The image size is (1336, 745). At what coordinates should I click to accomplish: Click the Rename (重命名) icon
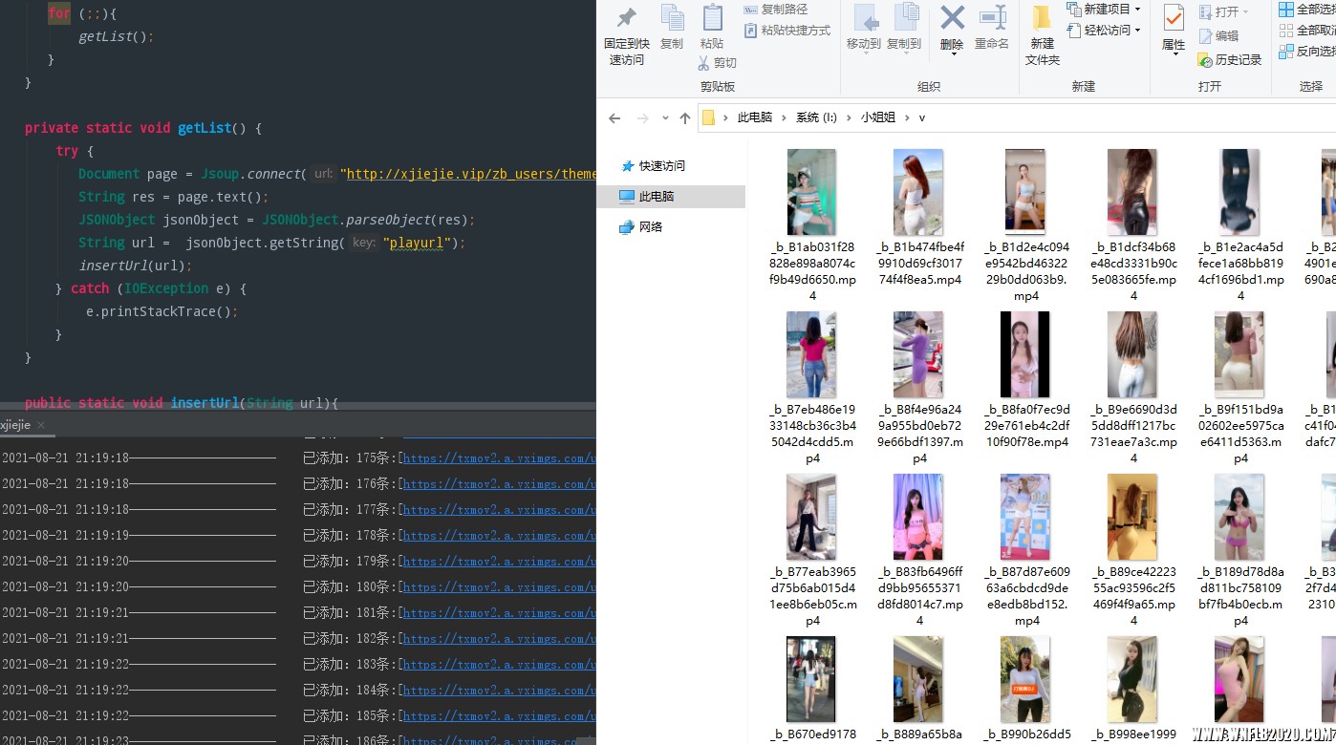[992, 19]
